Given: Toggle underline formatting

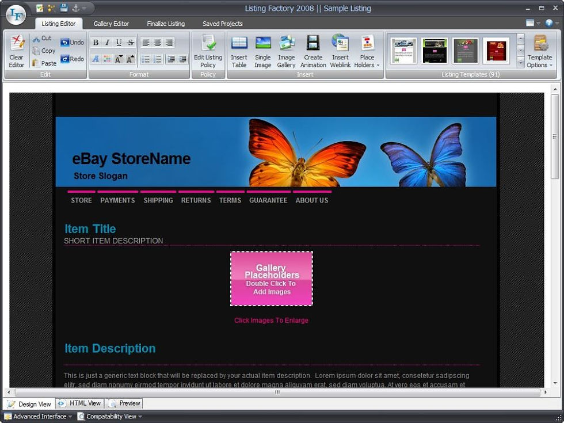Looking at the screenshot, I should coord(119,43).
